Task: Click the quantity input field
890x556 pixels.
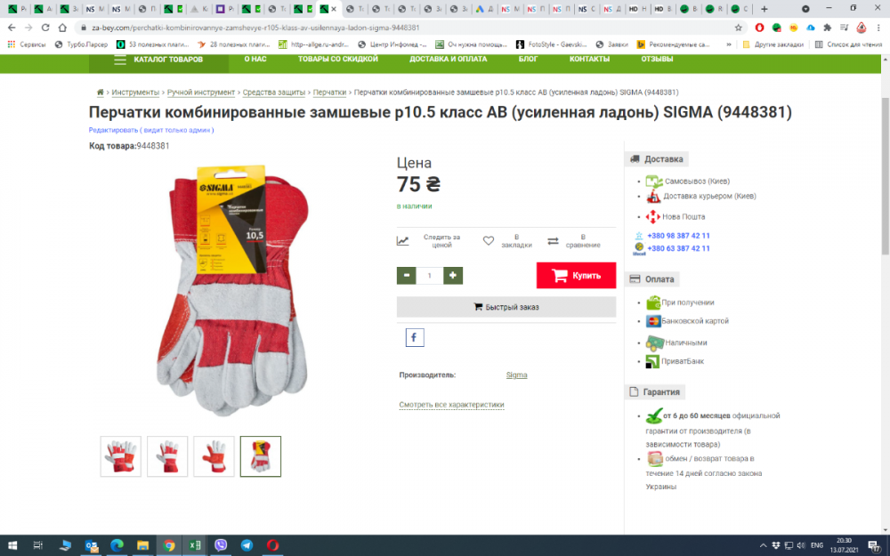Action: tap(429, 276)
